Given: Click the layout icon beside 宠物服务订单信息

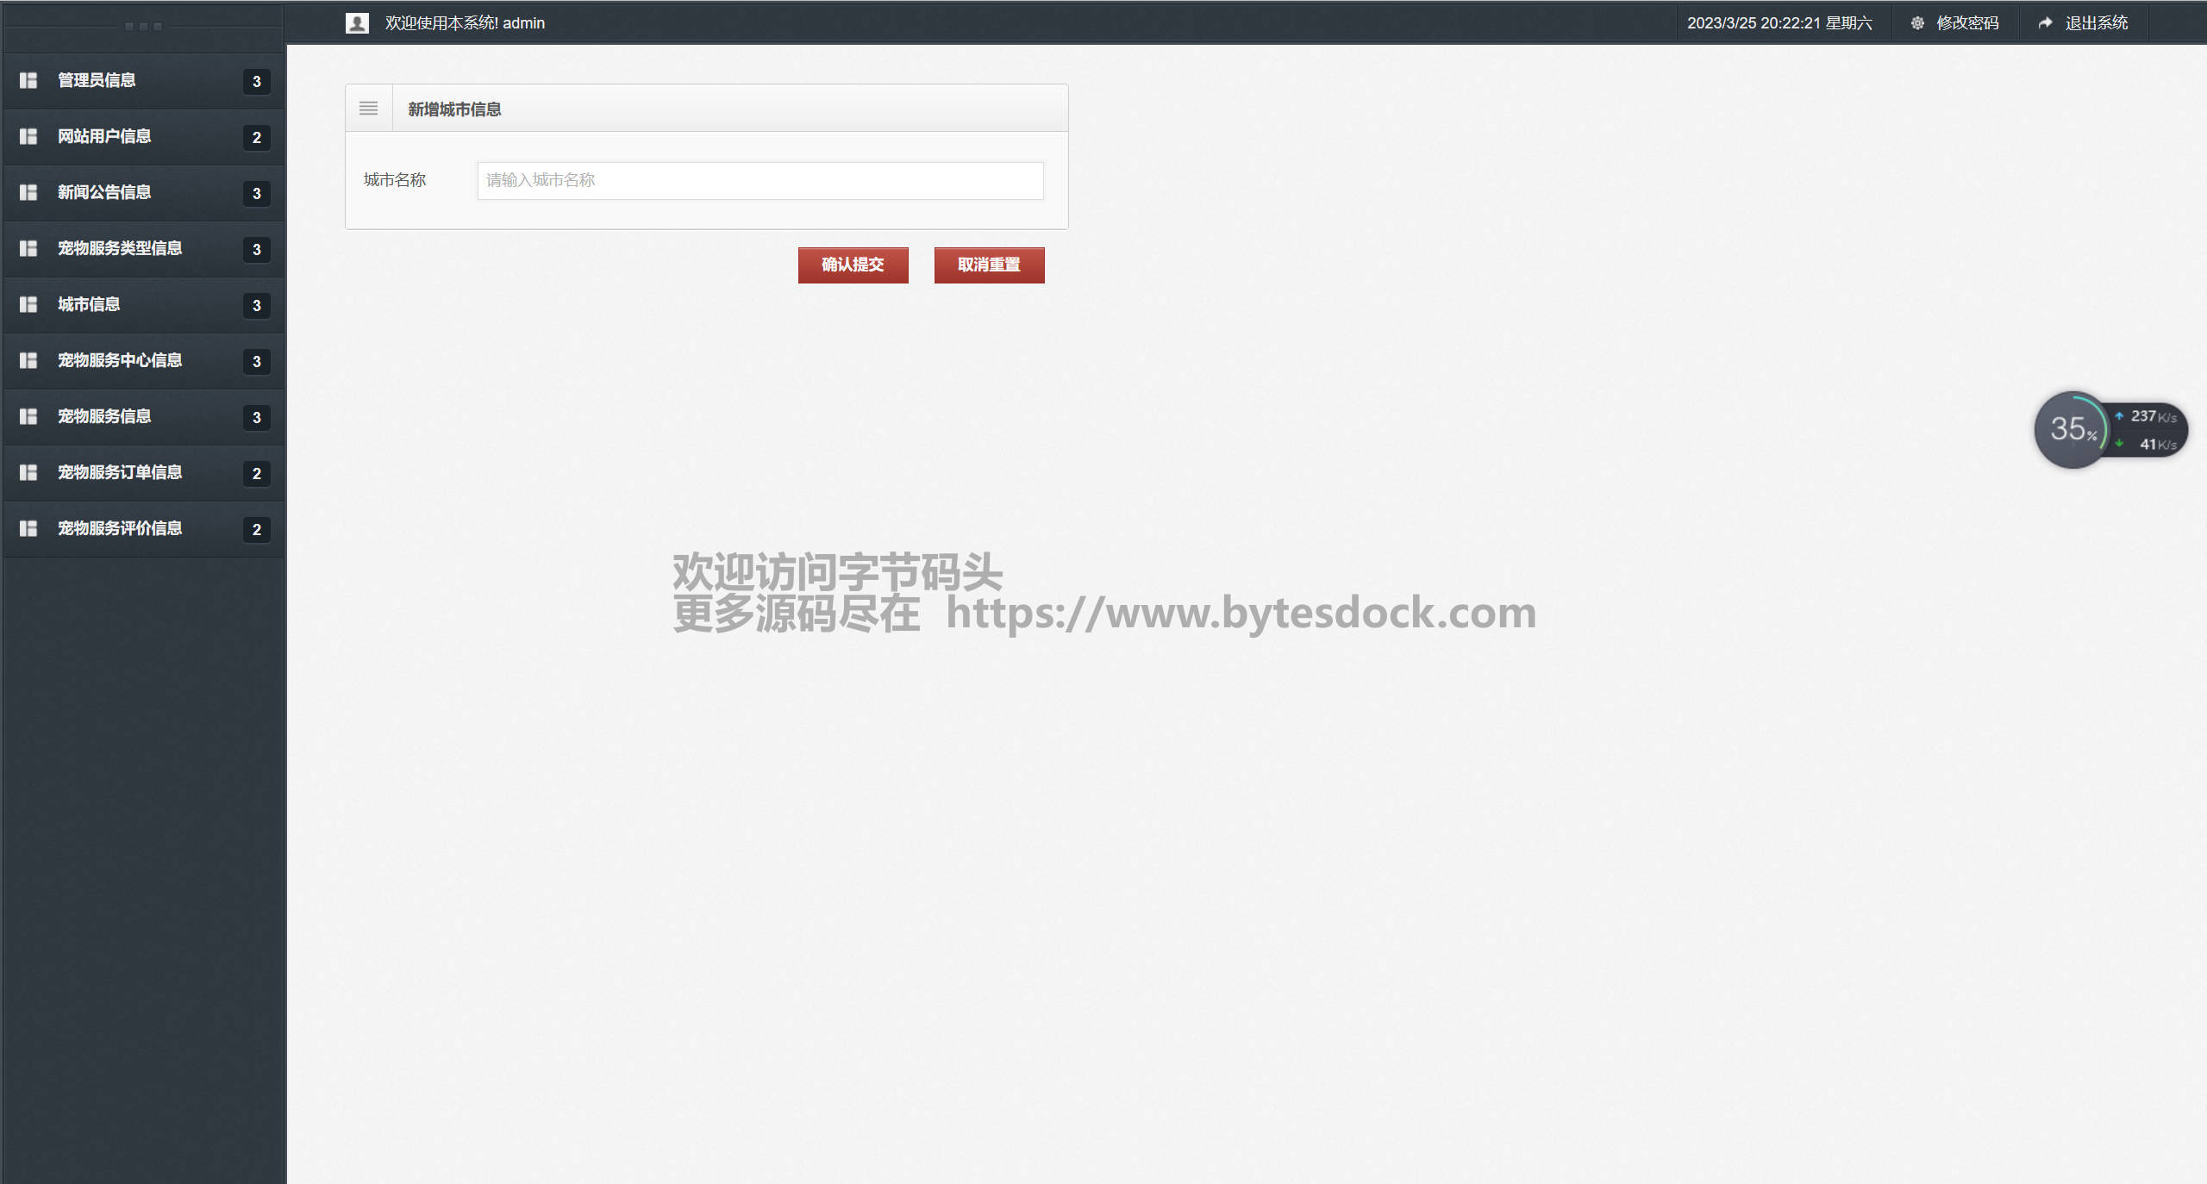Looking at the screenshot, I should coord(28,472).
